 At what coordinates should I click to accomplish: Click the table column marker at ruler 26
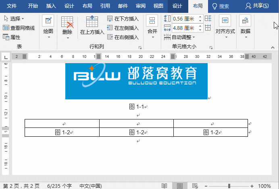(x=173, y=57)
